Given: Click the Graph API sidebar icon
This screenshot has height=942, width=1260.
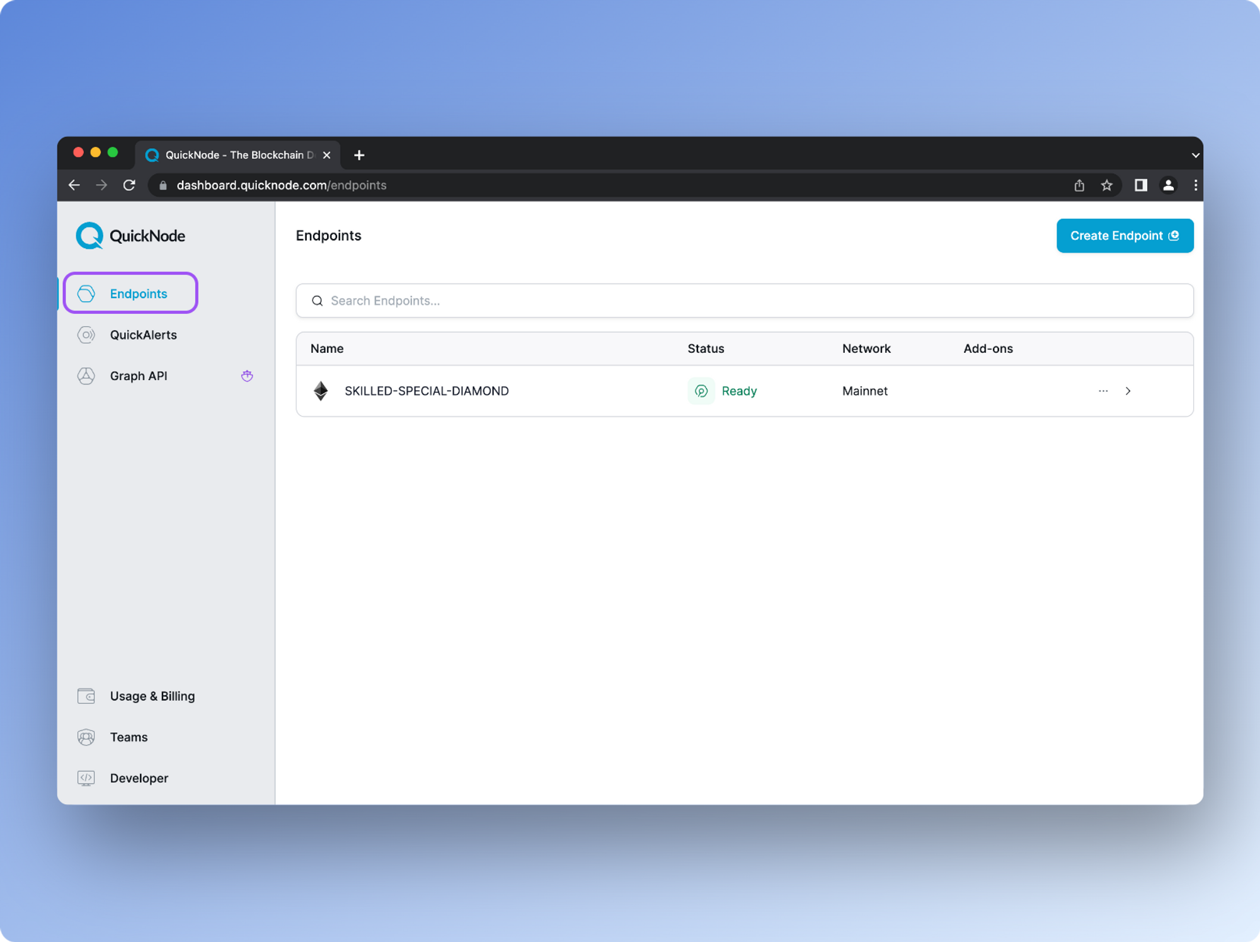Looking at the screenshot, I should pyautogui.click(x=88, y=375).
